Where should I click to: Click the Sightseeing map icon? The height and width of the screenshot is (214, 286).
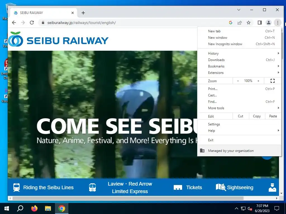(221, 187)
